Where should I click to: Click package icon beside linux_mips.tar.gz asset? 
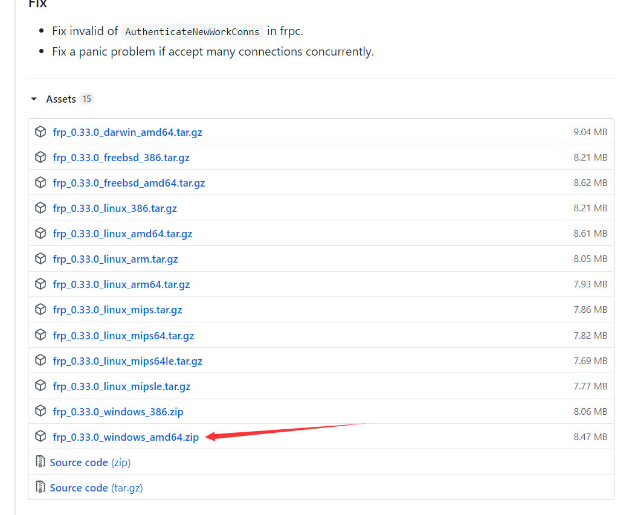pos(40,309)
